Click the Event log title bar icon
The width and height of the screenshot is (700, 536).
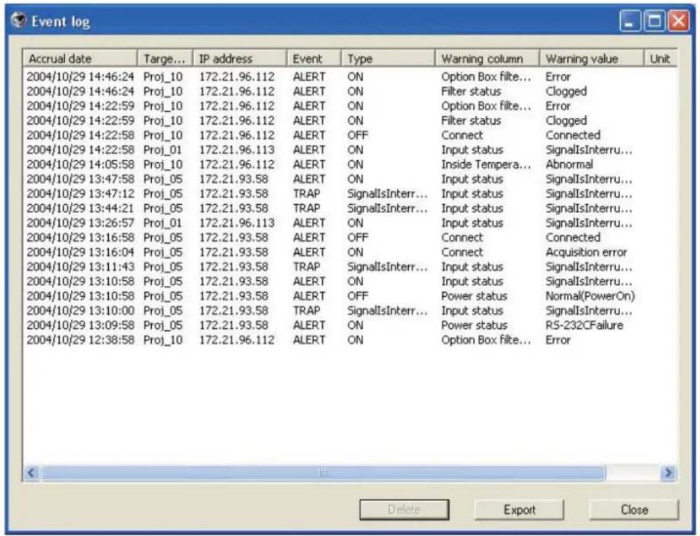coord(18,21)
